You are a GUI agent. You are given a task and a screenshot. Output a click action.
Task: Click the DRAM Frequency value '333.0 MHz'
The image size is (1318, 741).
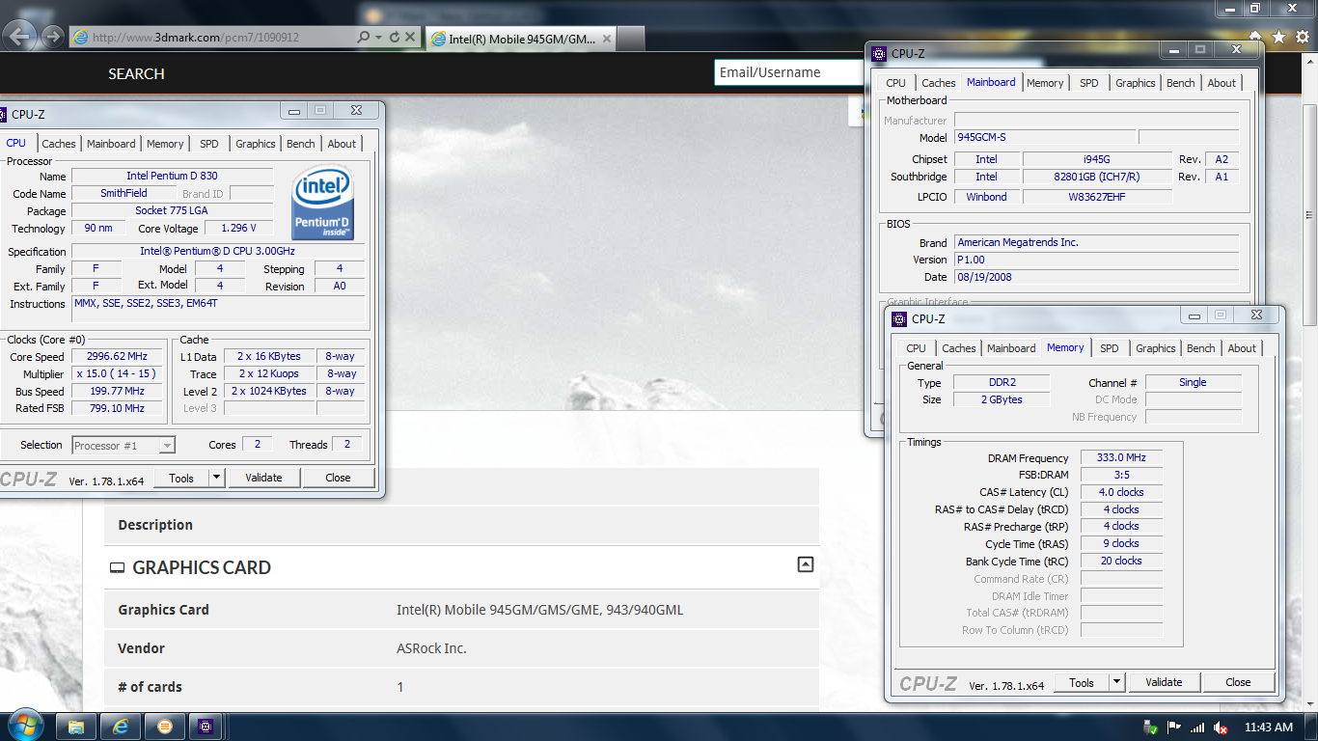1121,457
